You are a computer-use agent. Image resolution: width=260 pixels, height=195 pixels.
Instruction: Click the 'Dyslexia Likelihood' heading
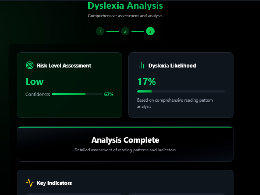[172, 66]
